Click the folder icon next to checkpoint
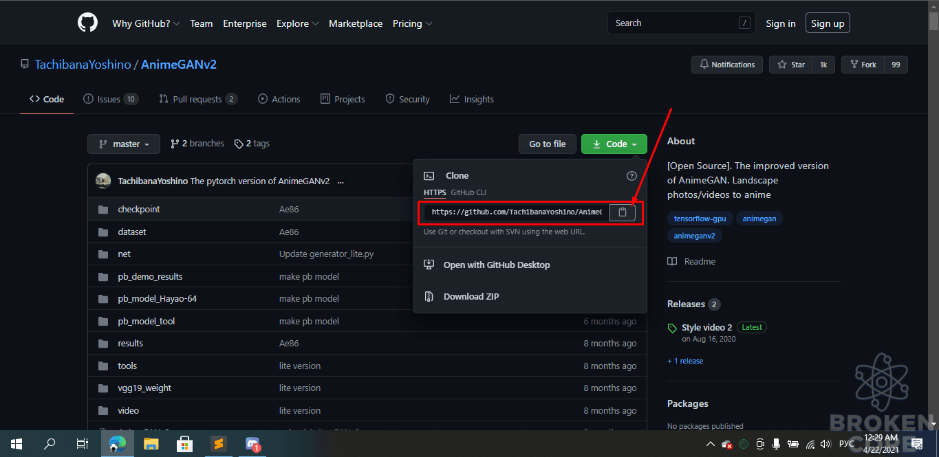Screen dimensions: 939x457 103,210
